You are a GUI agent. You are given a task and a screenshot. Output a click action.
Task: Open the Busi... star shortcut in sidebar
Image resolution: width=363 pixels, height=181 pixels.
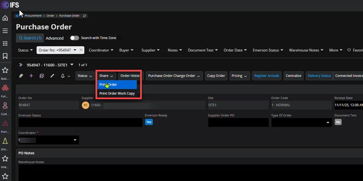[5, 70]
